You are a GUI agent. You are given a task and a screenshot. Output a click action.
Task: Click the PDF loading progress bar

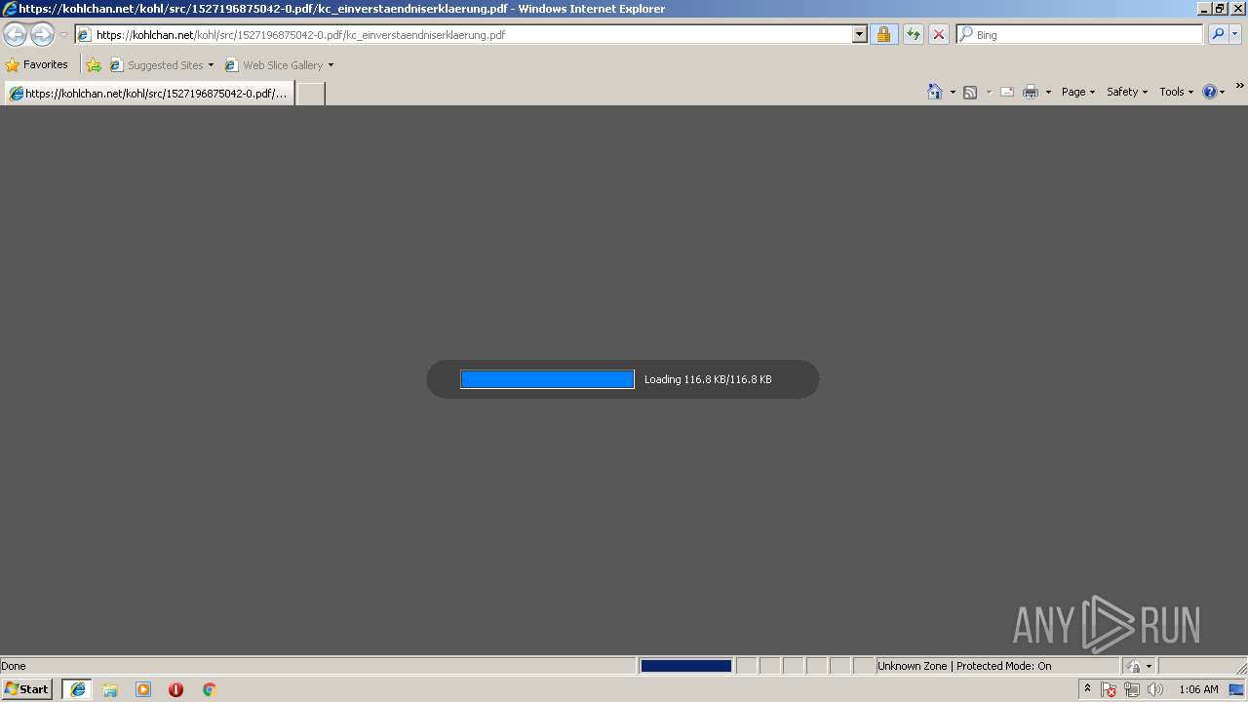coord(547,379)
